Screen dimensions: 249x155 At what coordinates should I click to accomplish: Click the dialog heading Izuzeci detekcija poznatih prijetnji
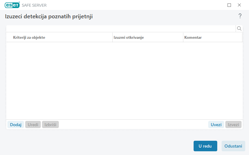coord(49,16)
